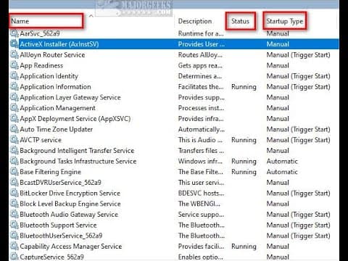The image size is (348, 261).
Task: Click the Background Tasks Infrastructure Service icon
Action: [14, 161]
